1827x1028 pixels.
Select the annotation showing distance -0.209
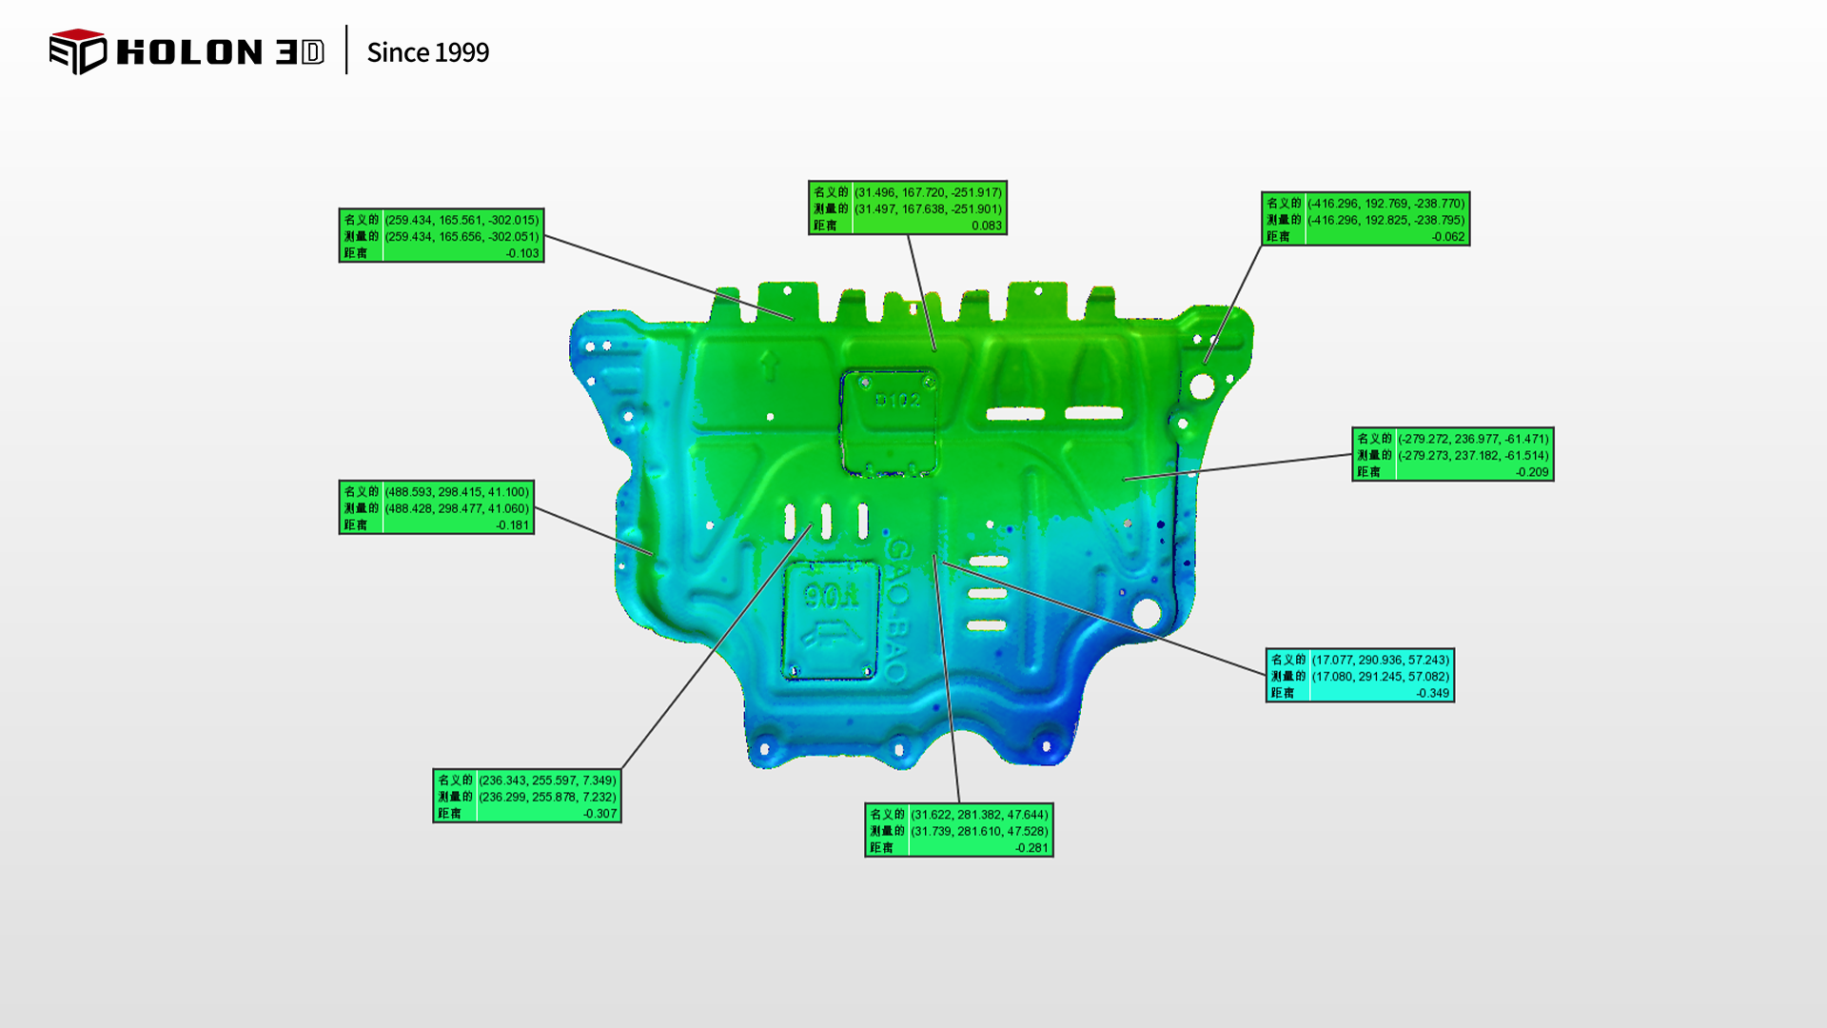coord(1452,454)
